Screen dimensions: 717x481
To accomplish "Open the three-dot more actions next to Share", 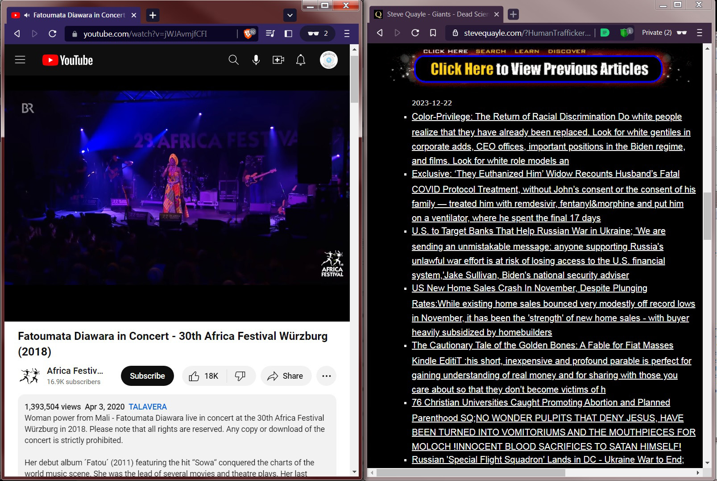I will pos(326,376).
